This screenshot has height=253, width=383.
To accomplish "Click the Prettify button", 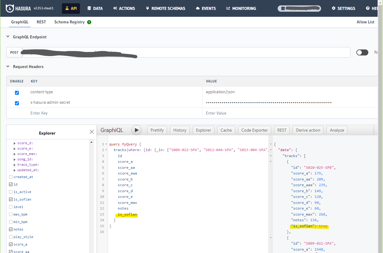I will pos(157,130).
